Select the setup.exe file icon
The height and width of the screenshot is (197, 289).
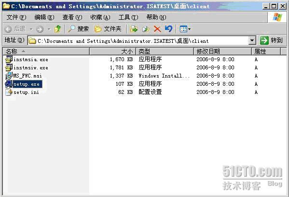[9, 84]
